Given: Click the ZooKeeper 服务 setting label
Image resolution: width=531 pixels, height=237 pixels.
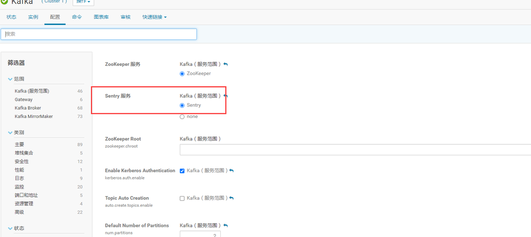Looking at the screenshot, I should [x=122, y=64].
